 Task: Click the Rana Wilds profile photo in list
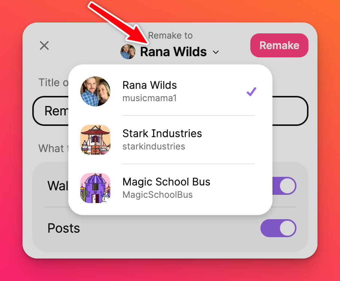tap(95, 91)
